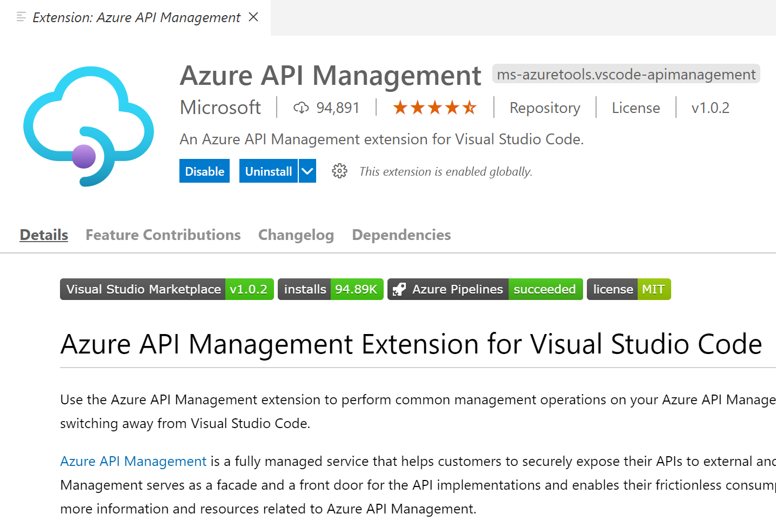This screenshot has width=776, height=527.
Task: Switch to the Changelog tab
Action: tap(296, 235)
